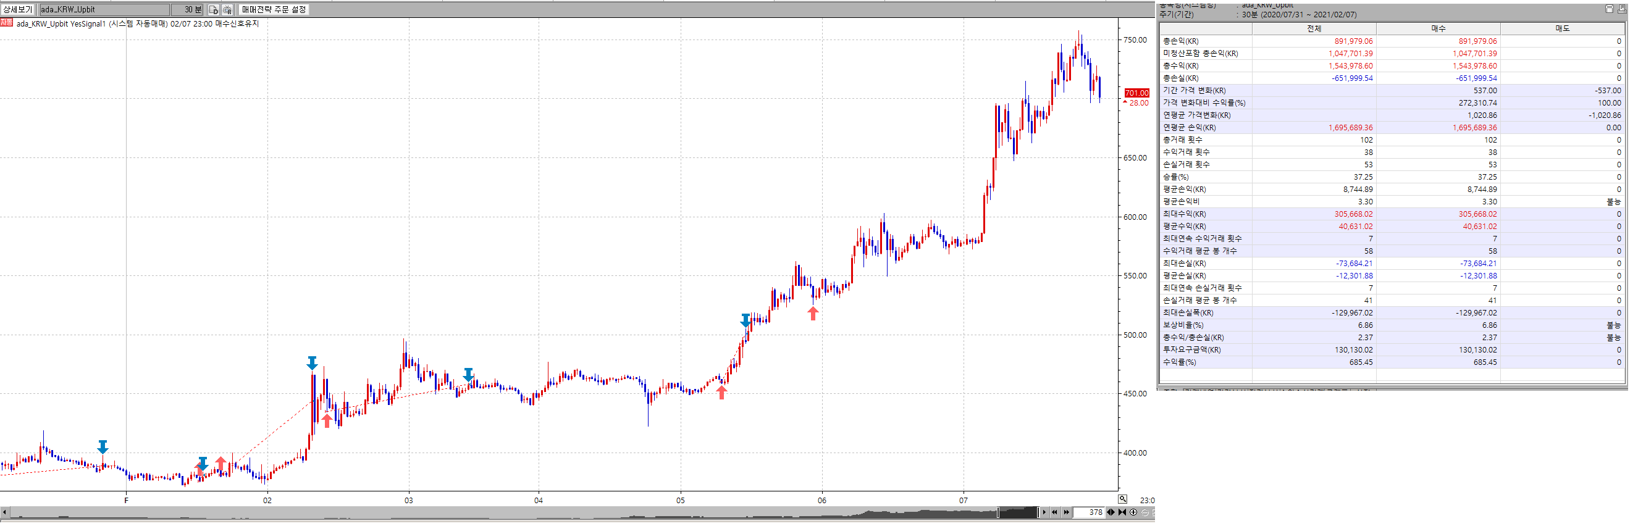Click the fast-forward double-arrow button
This screenshot has width=1638, height=526.
[1066, 512]
